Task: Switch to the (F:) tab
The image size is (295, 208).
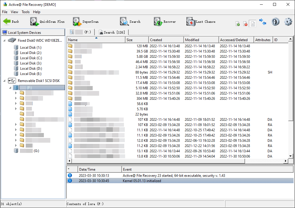Action: 80,32
